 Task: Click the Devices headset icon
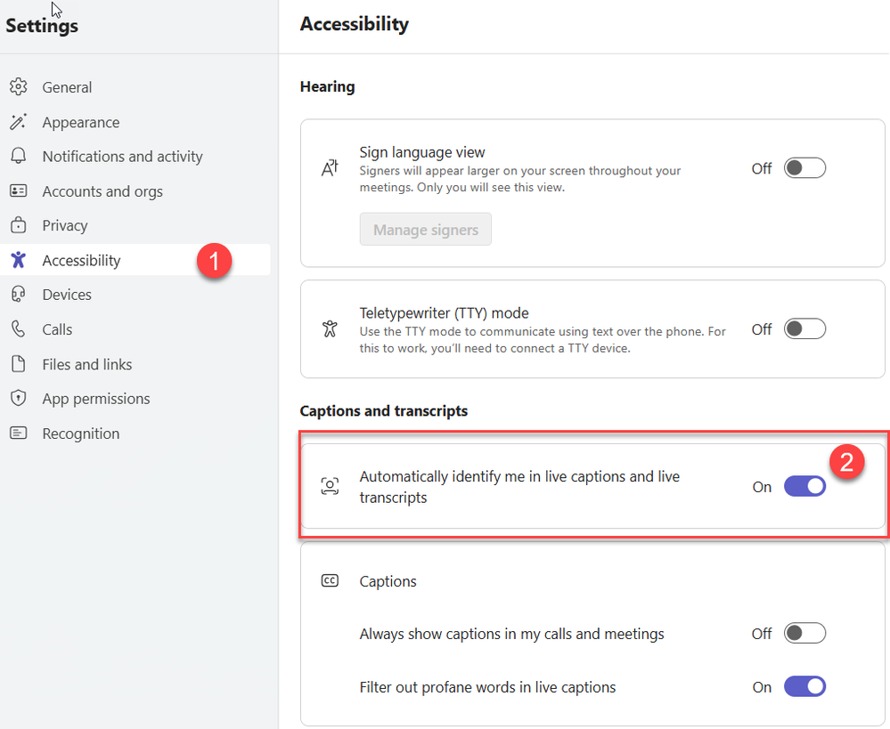[x=18, y=295]
